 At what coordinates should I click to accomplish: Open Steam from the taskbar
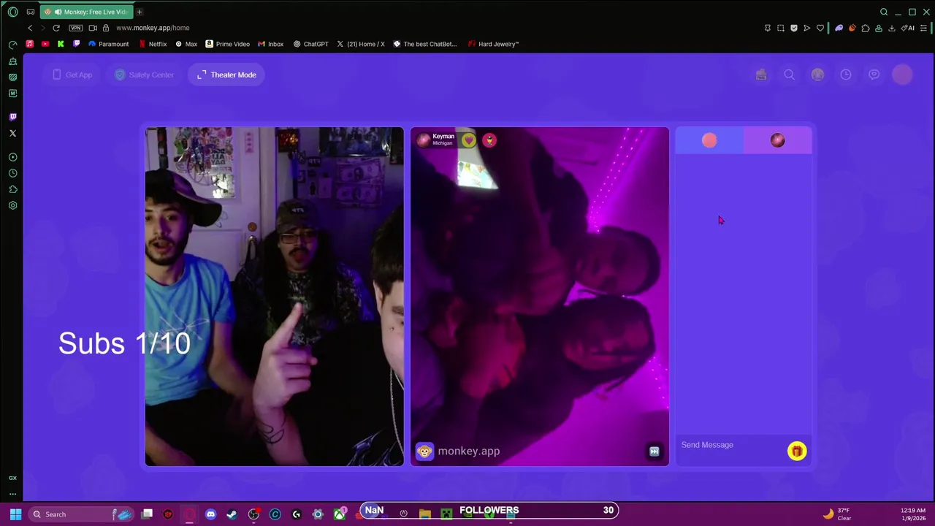tap(232, 514)
